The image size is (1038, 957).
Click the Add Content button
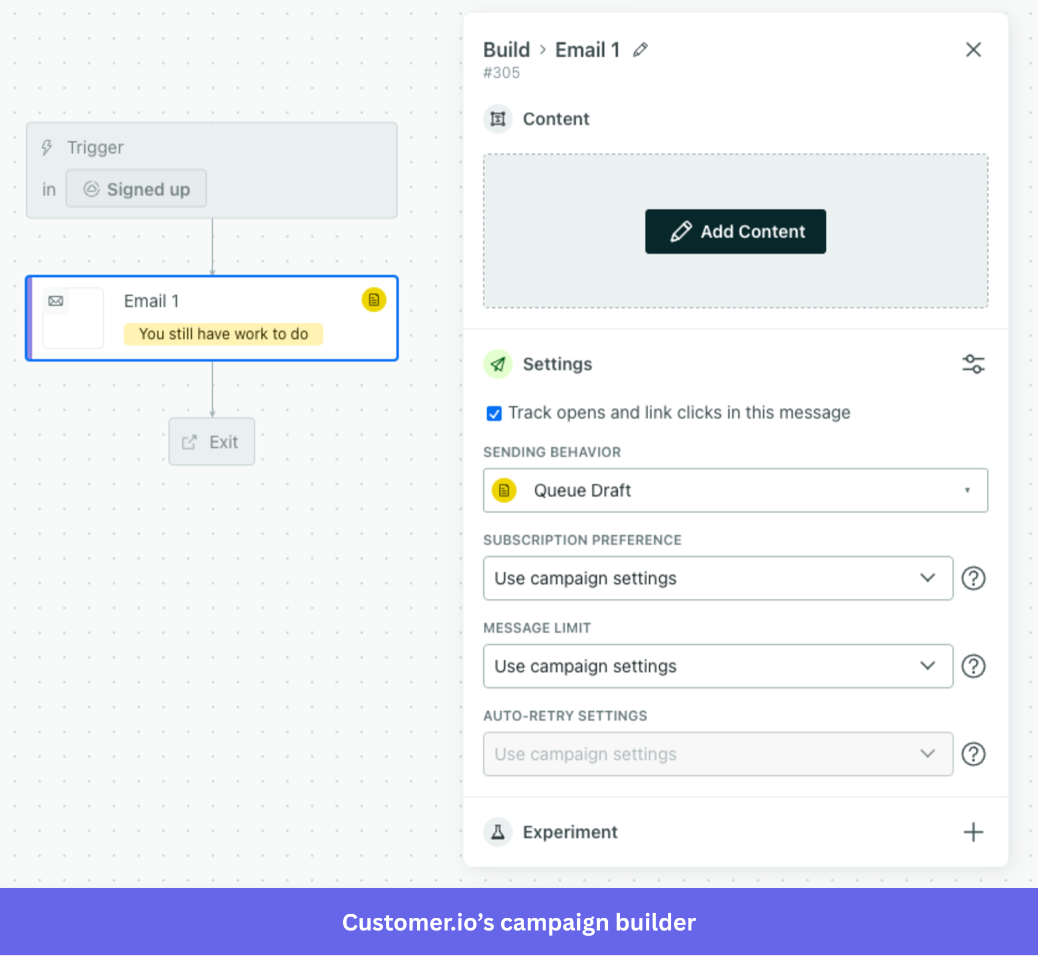pyautogui.click(x=735, y=231)
